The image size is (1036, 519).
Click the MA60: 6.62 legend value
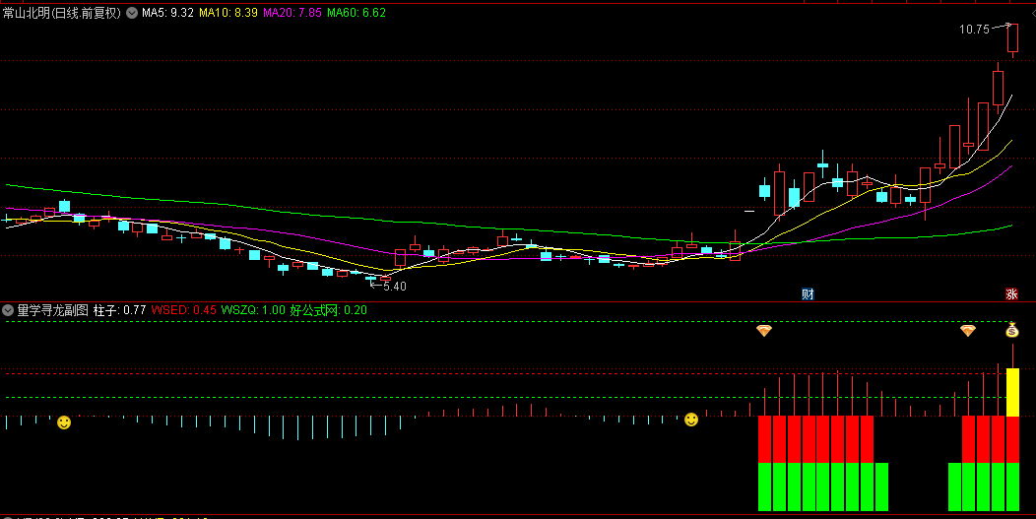[x=356, y=13]
